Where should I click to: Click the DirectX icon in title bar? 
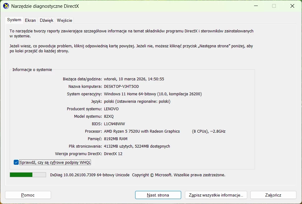(6, 6)
